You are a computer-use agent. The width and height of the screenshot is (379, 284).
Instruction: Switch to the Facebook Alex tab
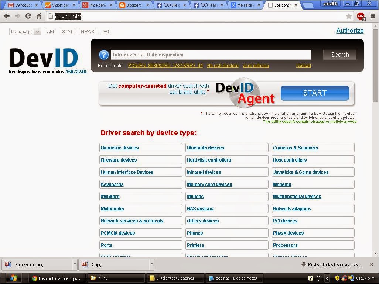(171, 5)
